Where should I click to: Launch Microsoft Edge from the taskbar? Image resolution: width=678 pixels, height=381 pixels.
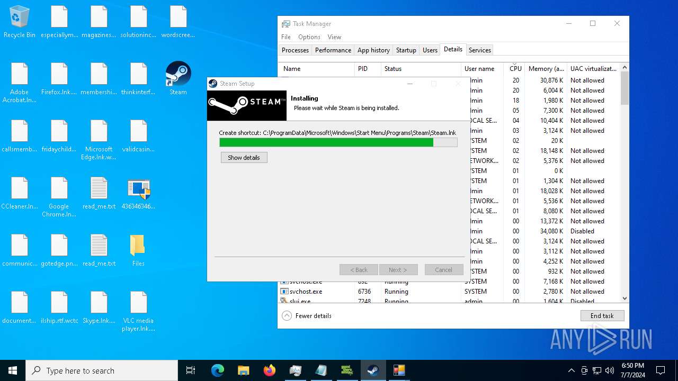click(x=218, y=370)
